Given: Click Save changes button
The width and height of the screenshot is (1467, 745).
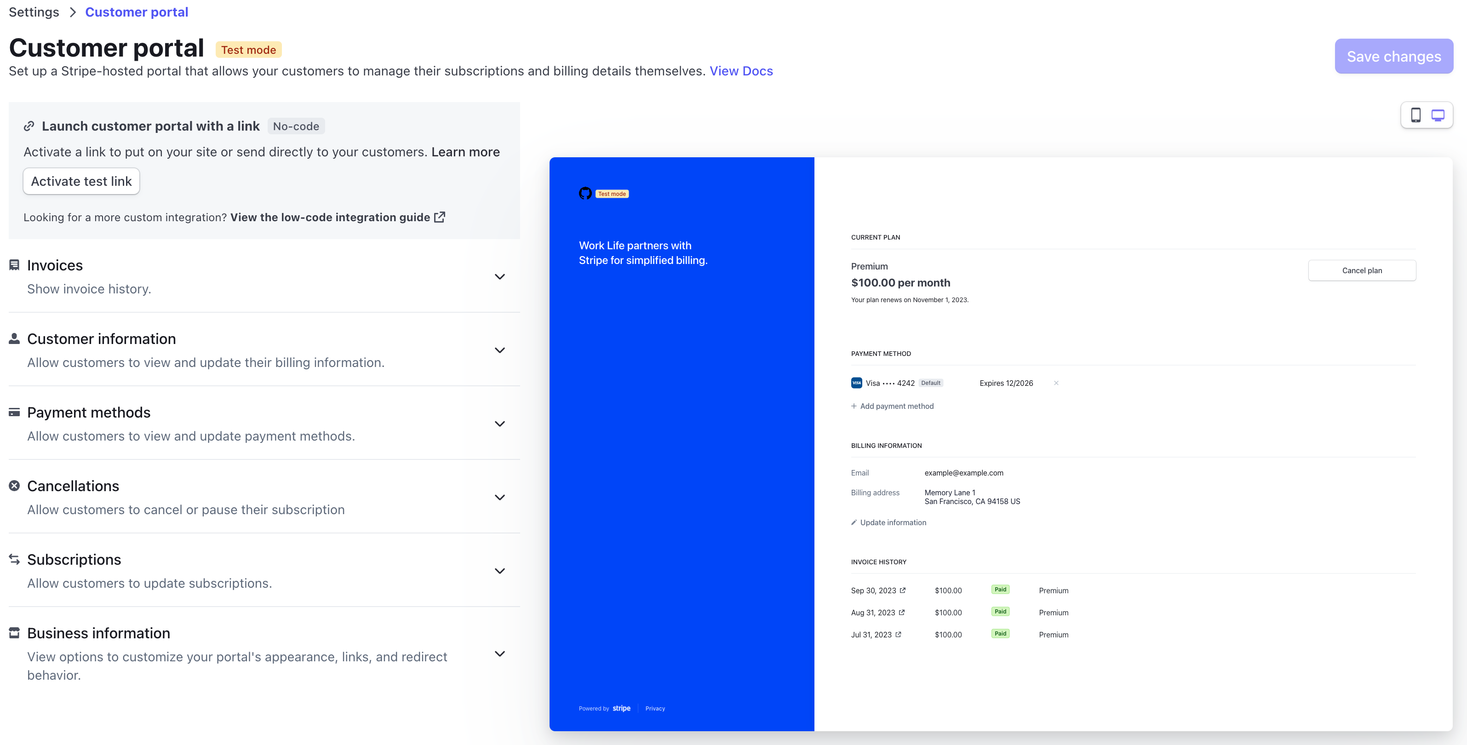Looking at the screenshot, I should click(x=1393, y=57).
